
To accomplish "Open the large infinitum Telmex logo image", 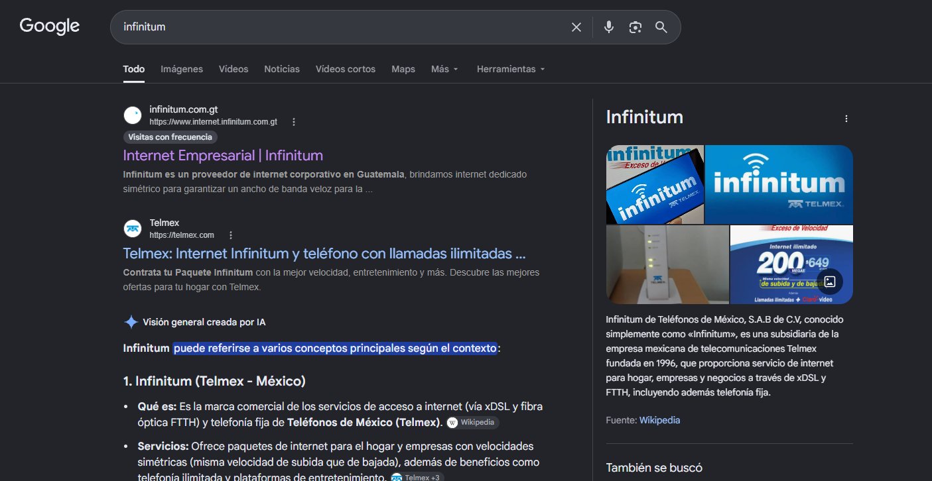I will [779, 185].
